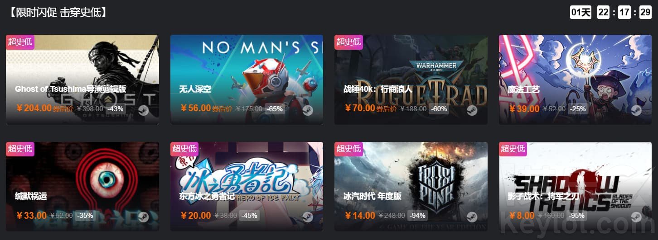Click the 限时闪促 击穿史低 heading
Screen dimensions: 658x240
click(58, 12)
